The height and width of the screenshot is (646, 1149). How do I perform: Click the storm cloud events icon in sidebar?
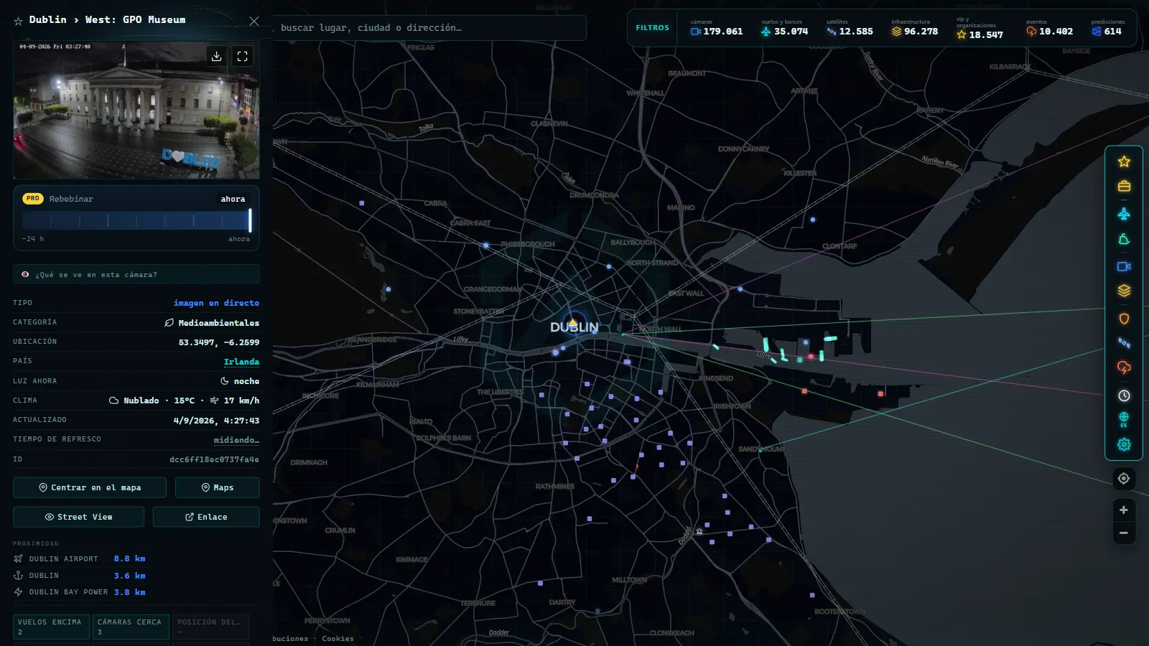(1124, 368)
